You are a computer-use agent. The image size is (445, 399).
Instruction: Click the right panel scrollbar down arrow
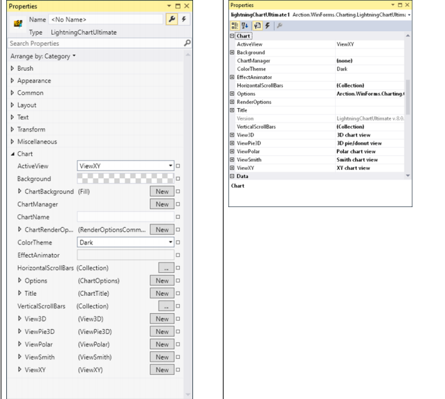coord(408,176)
